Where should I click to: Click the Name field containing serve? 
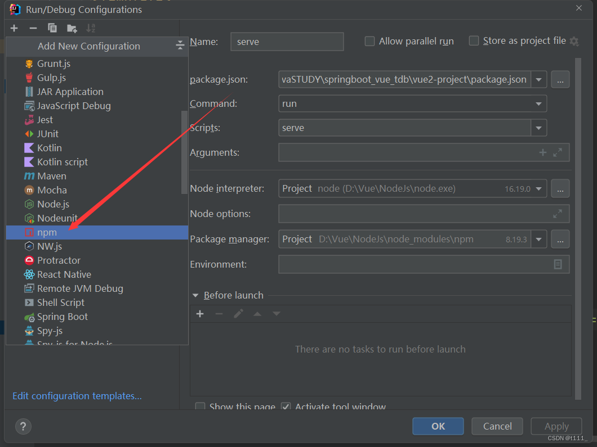coord(287,42)
